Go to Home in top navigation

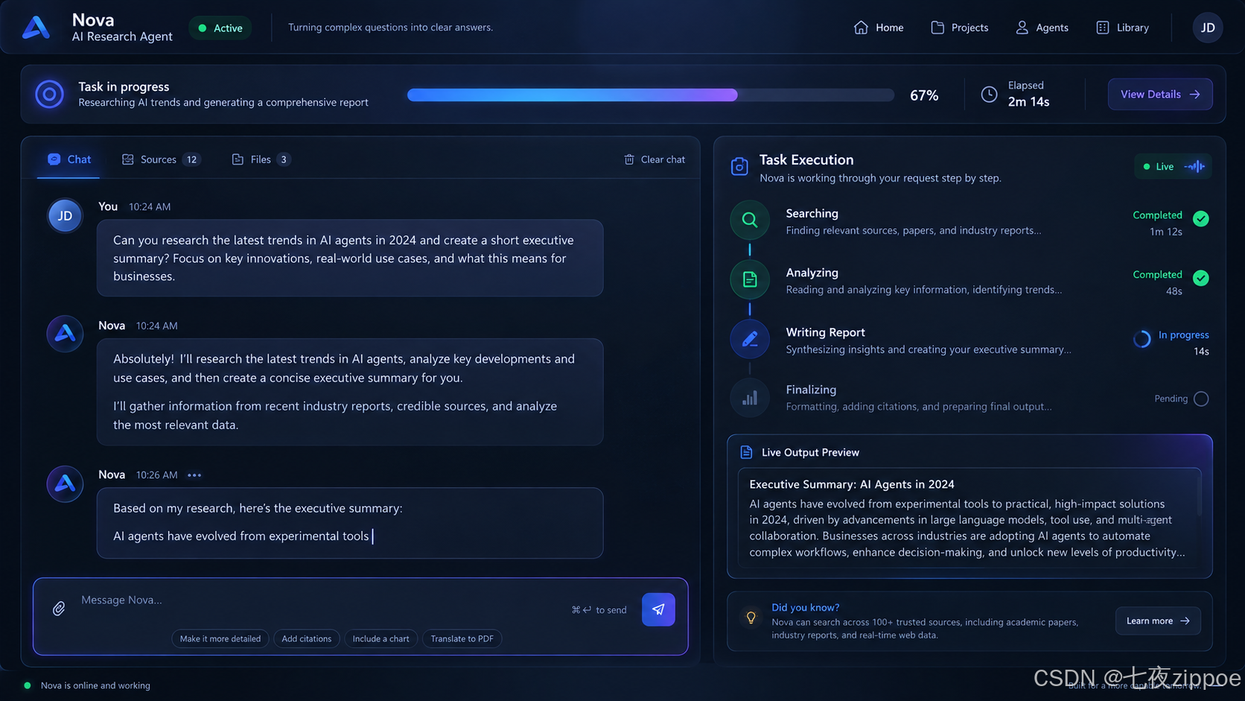[x=879, y=28]
